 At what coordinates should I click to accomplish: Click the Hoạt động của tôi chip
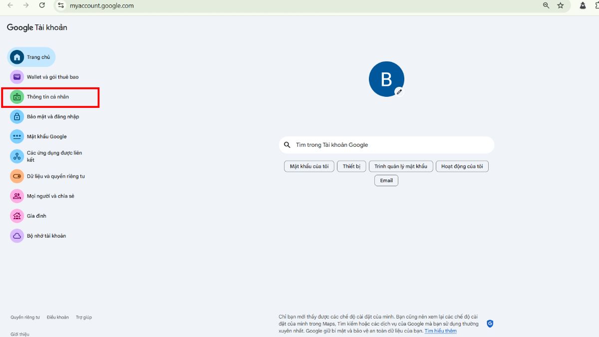462,166
